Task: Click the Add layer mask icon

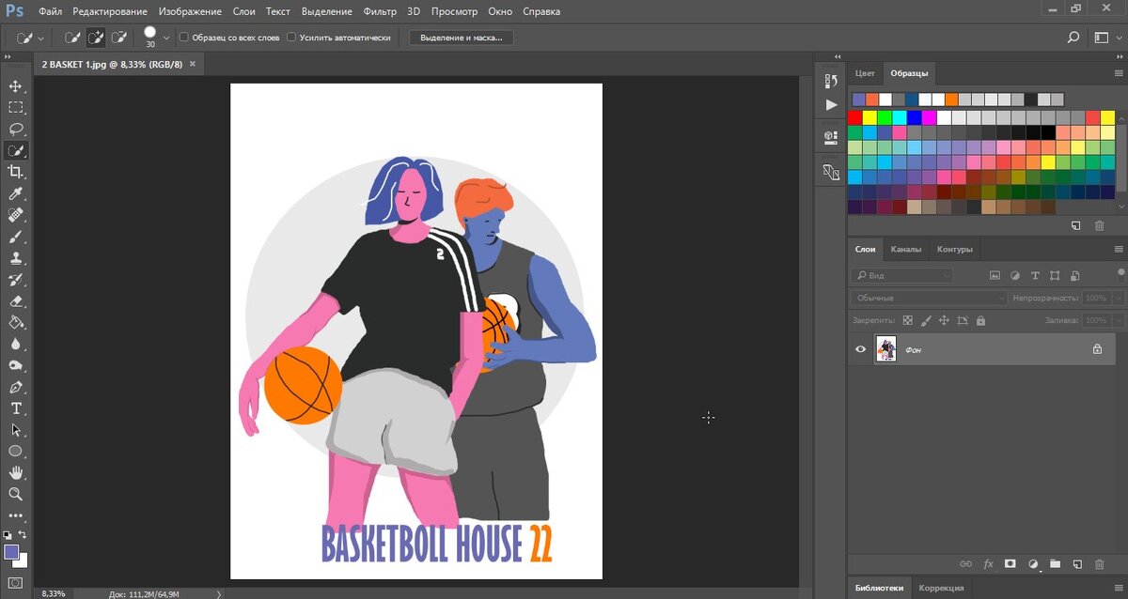Action: pyautogui.click(x=1010, y=564)
